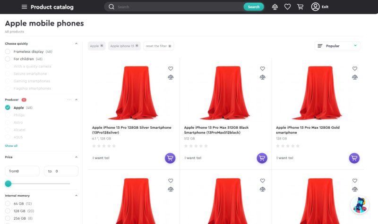
Task: Click I want to! under iPhone 13 Pro Silver
Action: [x=101, y=158]
